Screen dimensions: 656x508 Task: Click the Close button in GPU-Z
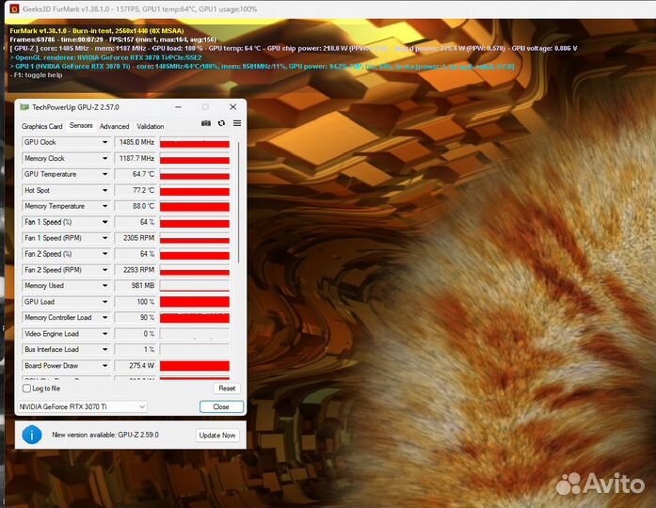[x=221, y=406]
